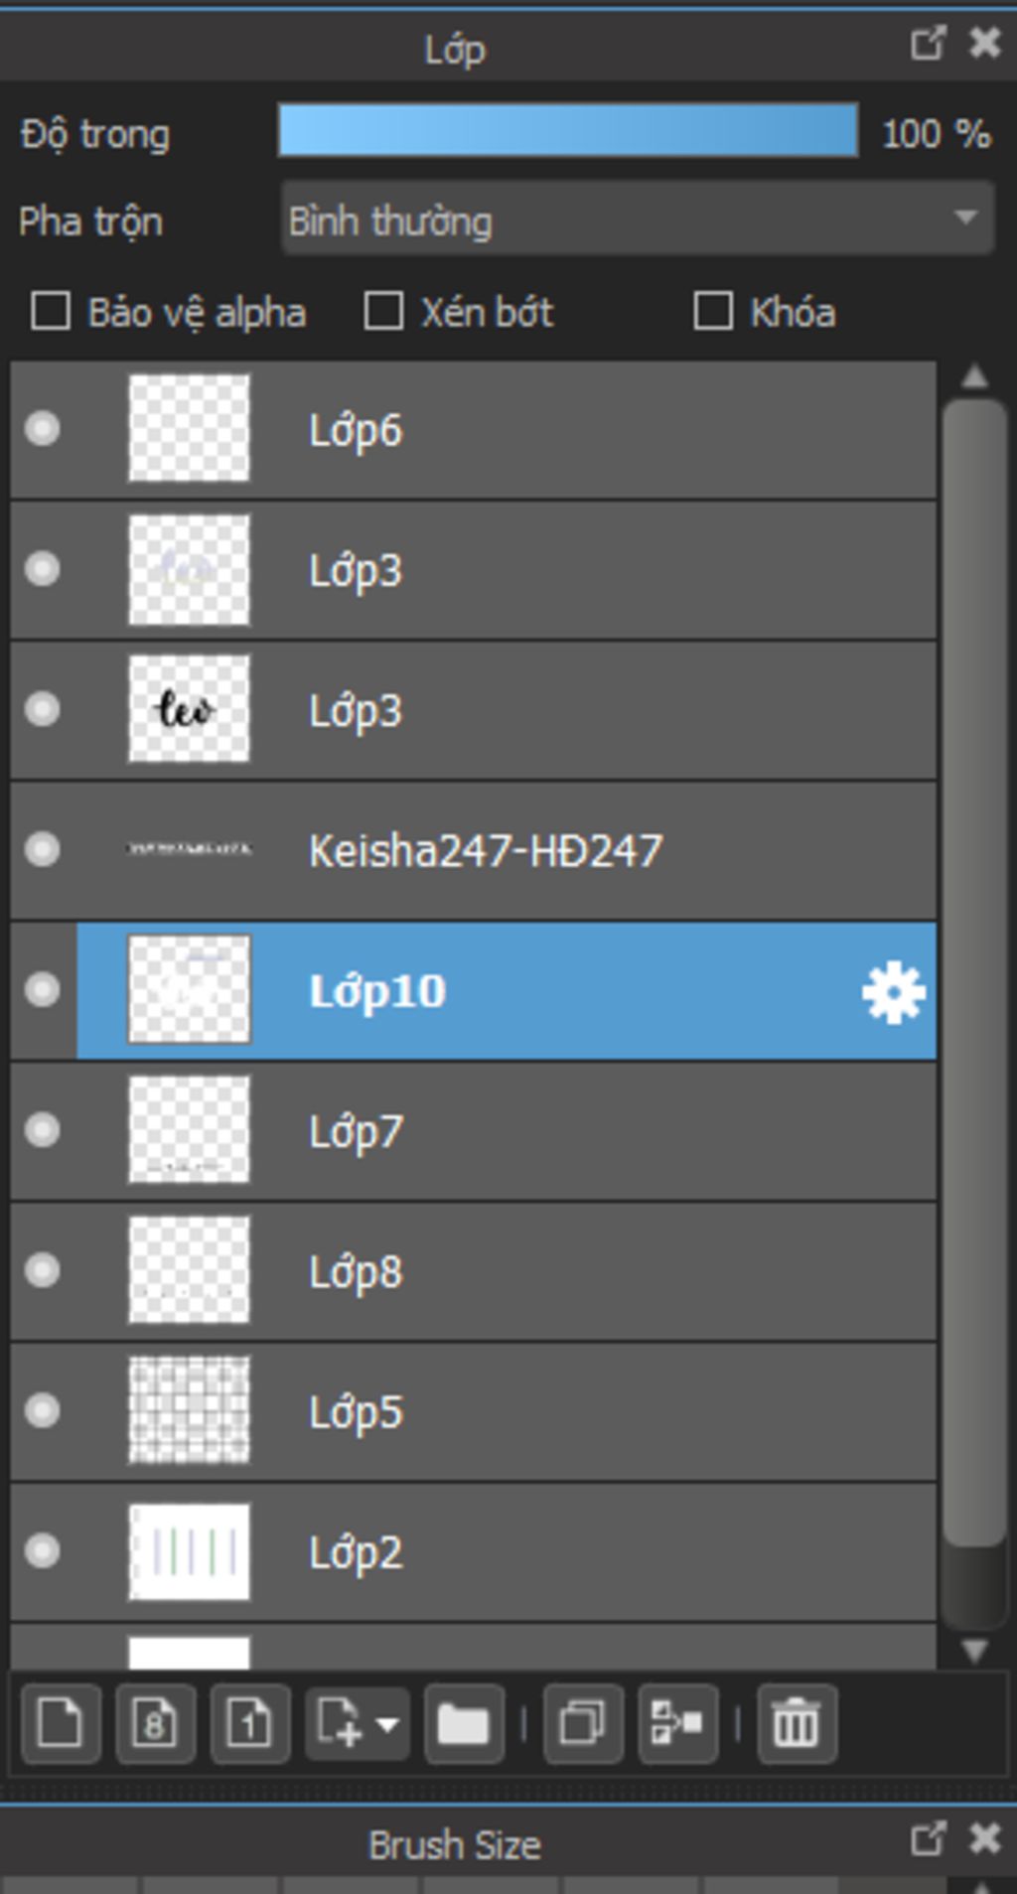The width and height of the screenshot is (1017, 1894).
Task: Toggle the Xén bớt checkbox
Action: tap(383, 311)
